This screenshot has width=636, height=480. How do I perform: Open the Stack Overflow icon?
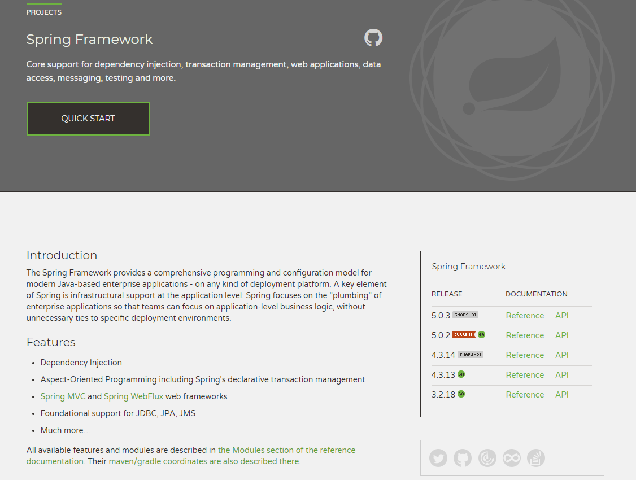pyautogui.click(x=536, y=458)
